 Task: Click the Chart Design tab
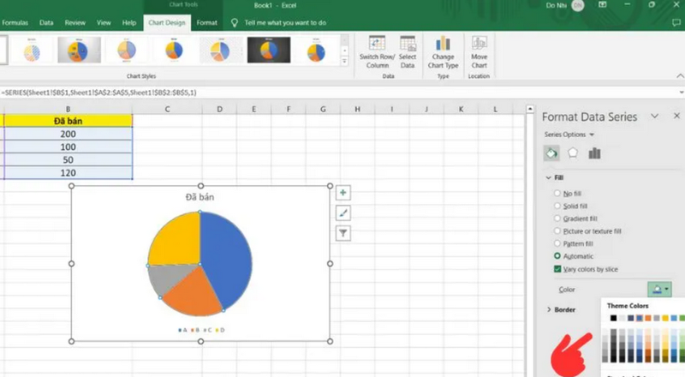click(167, 23)
